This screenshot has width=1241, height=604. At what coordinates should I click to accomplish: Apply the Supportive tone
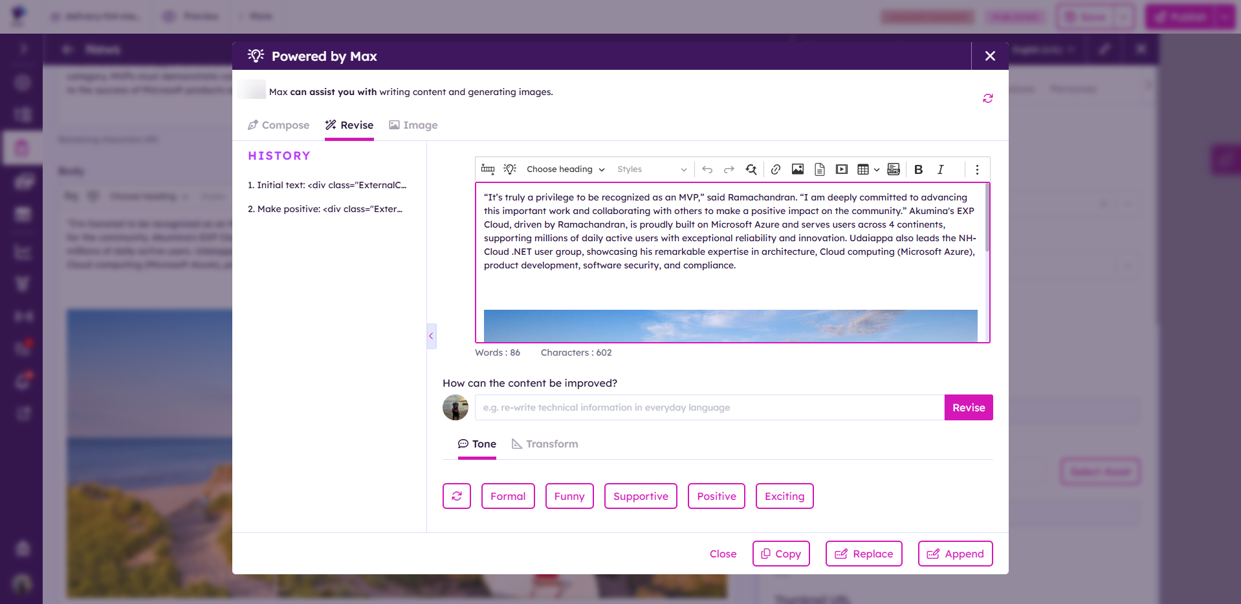(641, 496)
